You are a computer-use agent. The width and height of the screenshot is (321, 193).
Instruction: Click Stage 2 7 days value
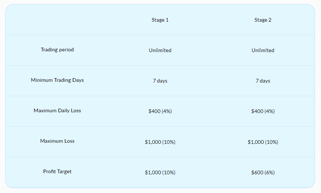pos(263,81)
